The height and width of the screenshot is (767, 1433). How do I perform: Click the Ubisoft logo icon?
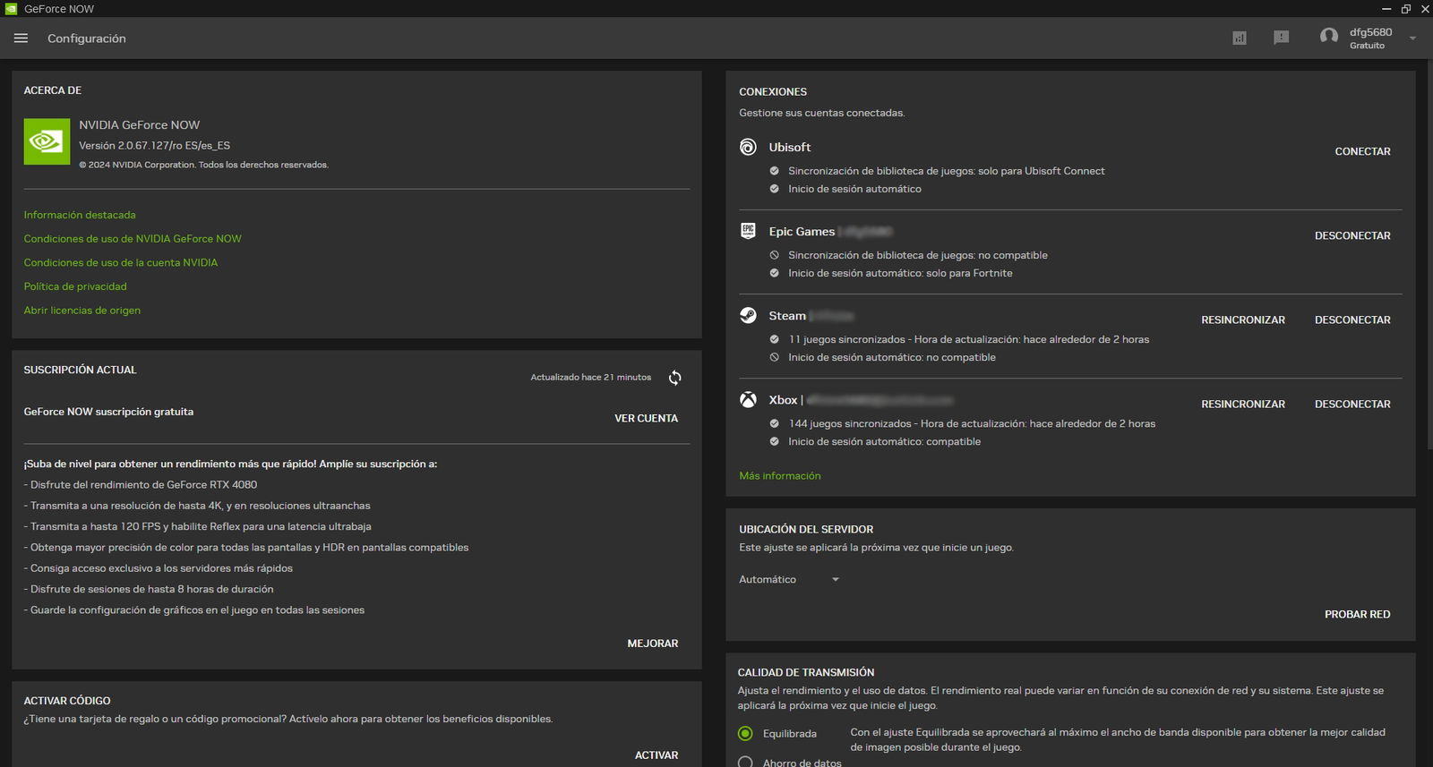tap(748, 147)
